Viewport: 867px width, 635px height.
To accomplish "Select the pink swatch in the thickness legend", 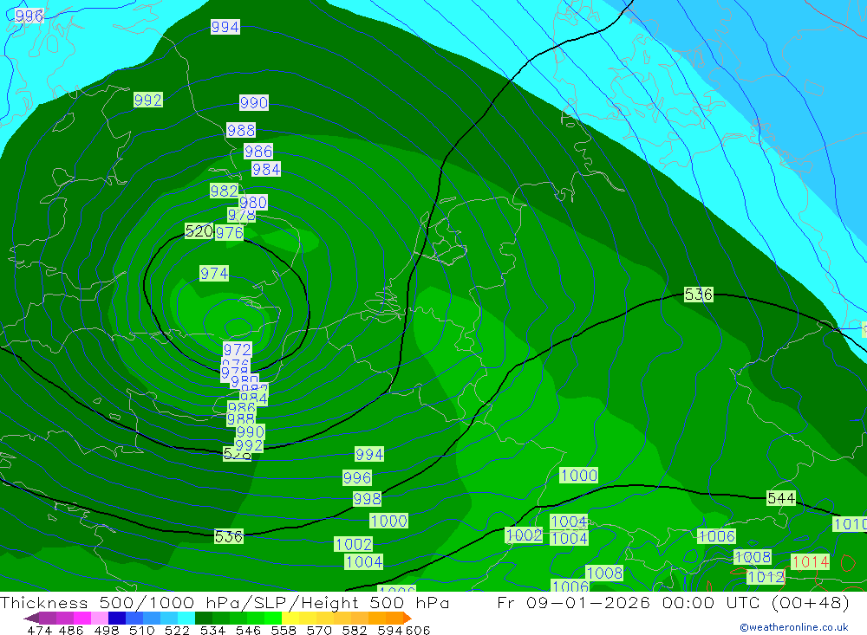I will (100, 618).
